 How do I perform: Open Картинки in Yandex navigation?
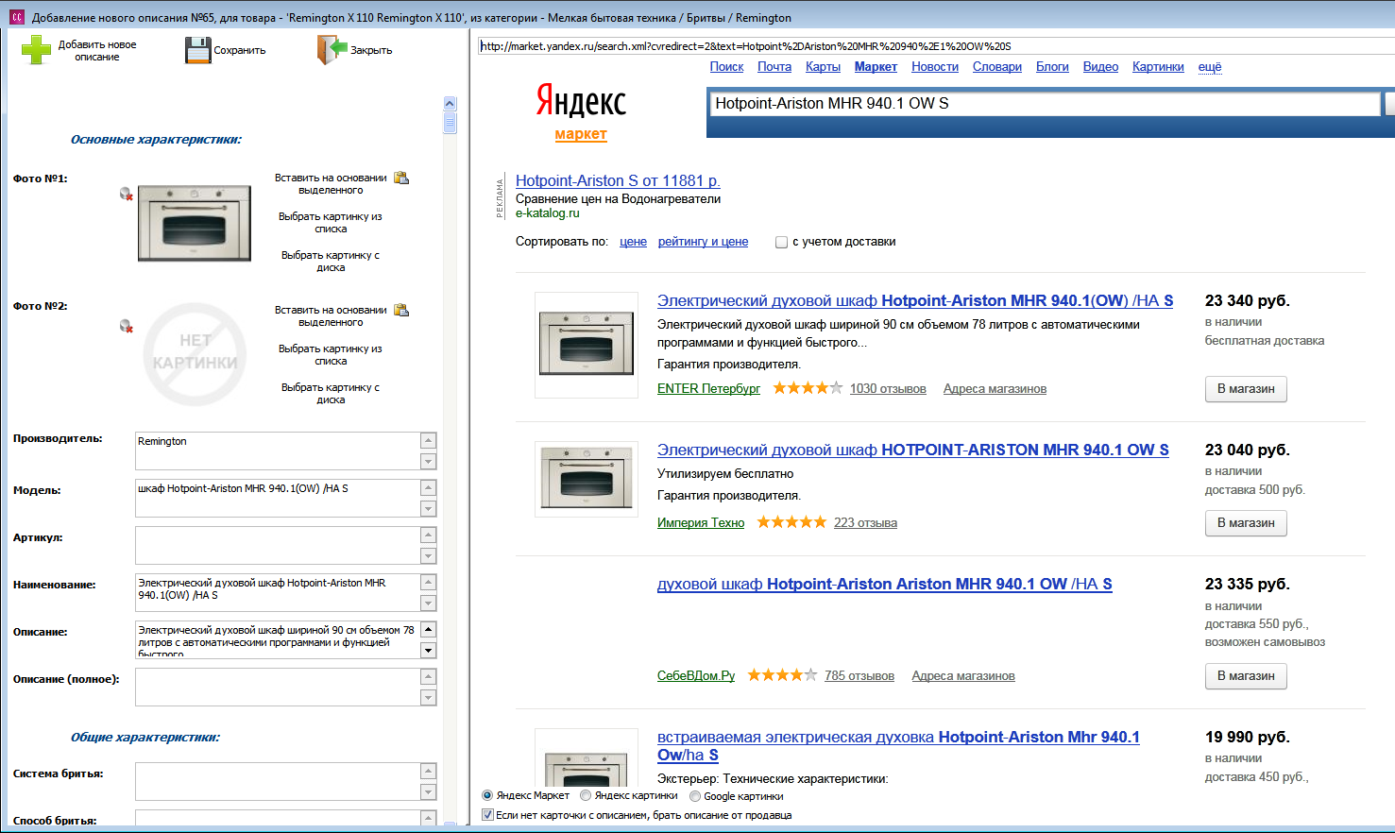[x=1158, y=66]
